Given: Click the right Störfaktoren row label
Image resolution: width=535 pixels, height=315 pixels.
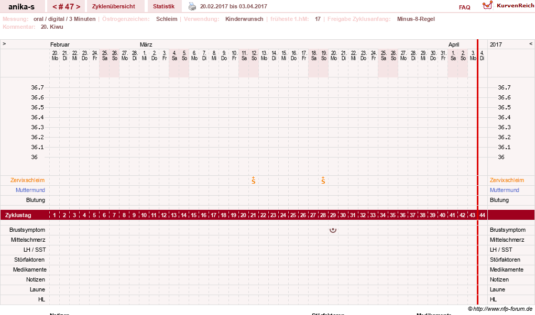Looking at the screenshot, I should coord(505,260).
